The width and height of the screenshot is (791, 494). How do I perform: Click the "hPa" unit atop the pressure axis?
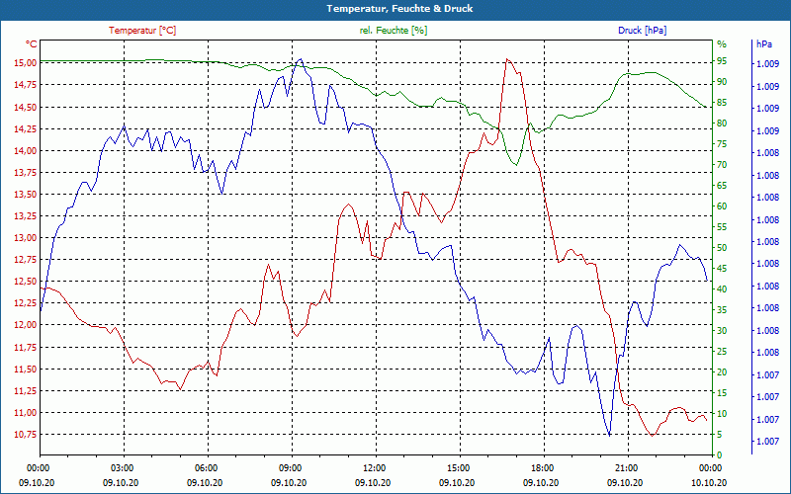click(763, 44)
